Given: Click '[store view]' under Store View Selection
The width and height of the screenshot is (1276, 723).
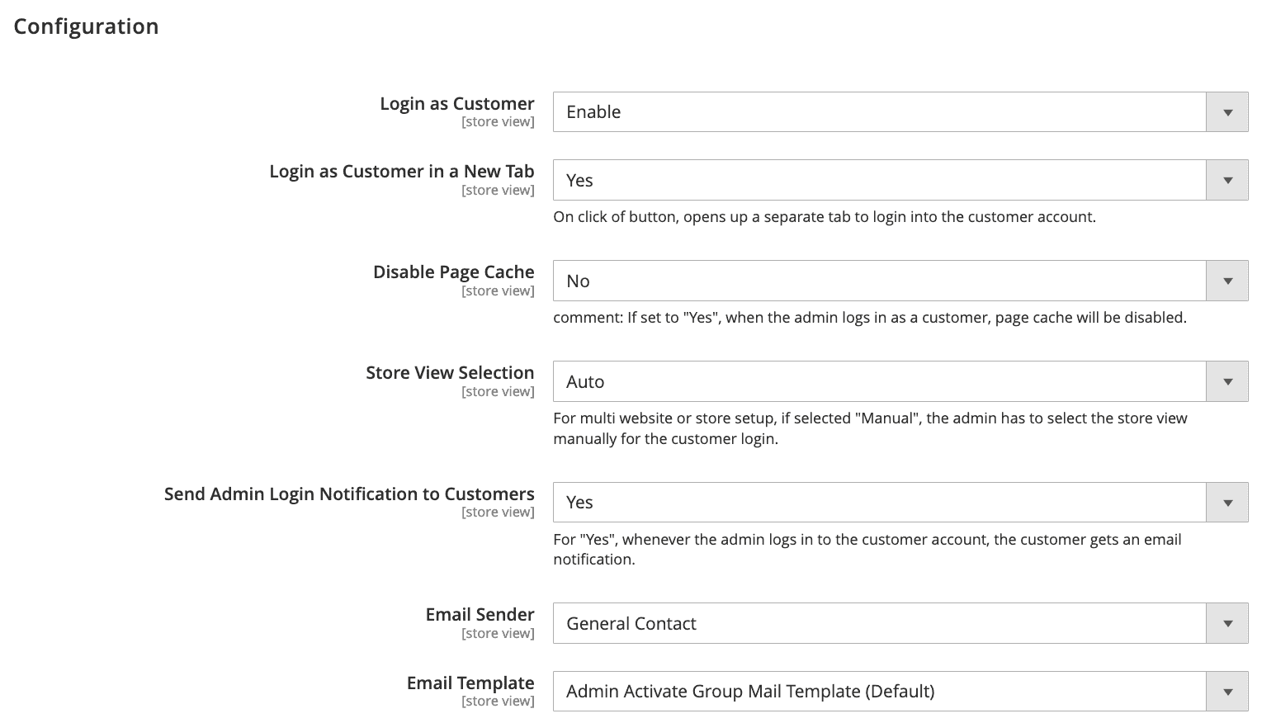Looking at the screenshot, I should point(498,392).
